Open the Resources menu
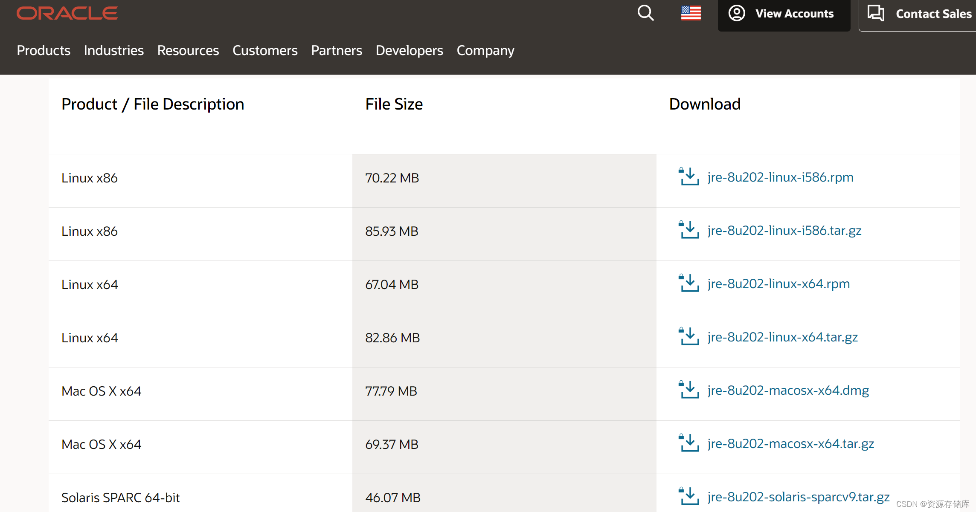Image resolution: width=976 pixels, height=512 pixels. (188, 50)
